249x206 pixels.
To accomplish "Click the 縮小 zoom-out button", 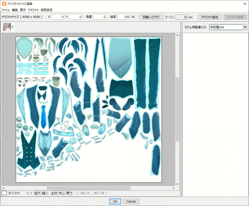I will point(45,193).
